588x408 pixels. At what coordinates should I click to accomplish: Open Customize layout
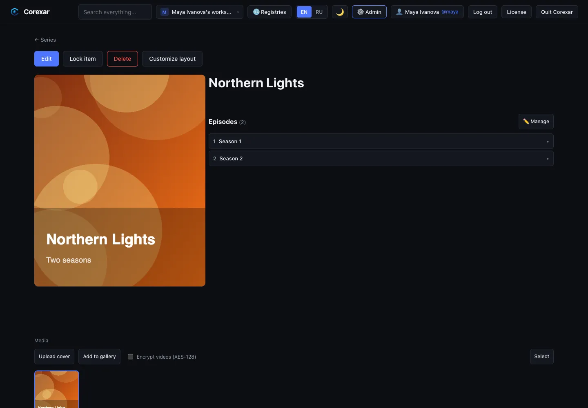[x=172, y=59]
